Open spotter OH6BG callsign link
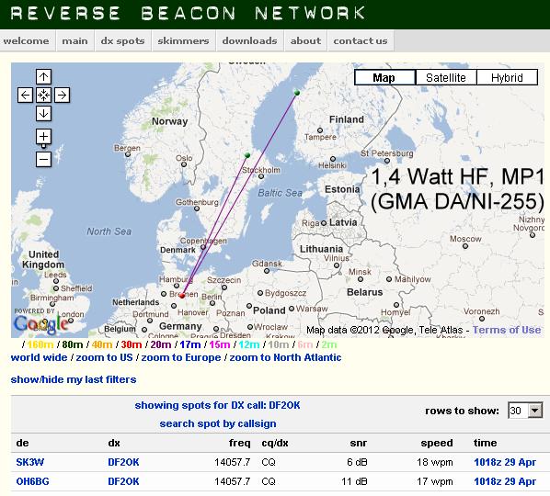Viewport: 550px width, 496px height. [32, 481]
